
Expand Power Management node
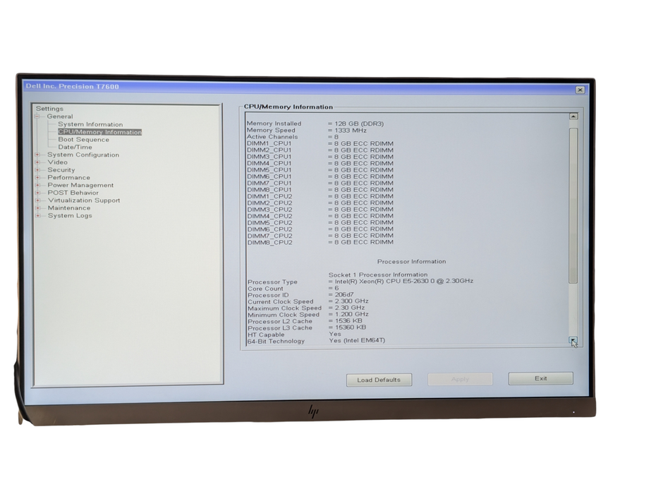(x=37, y=185)
